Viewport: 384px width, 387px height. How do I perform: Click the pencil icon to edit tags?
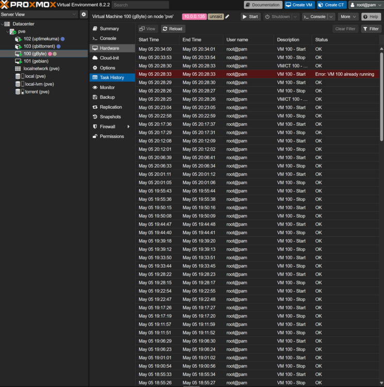pos(227,17)
